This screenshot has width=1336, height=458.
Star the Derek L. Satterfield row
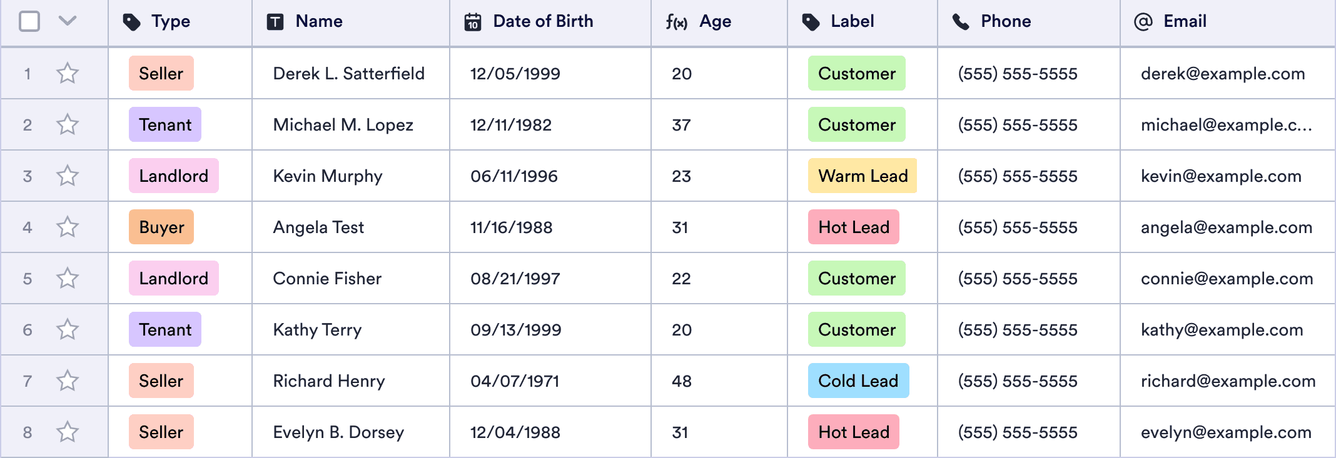click(68, 74)
